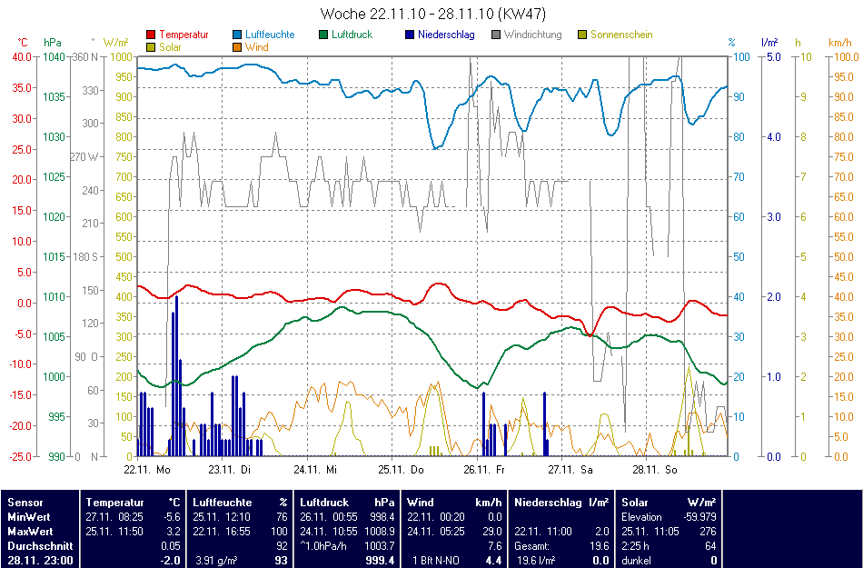Click the dark blue Niederschlag legend swatch
This screenshot has height=568, width=863.
(x=410, y=35)
